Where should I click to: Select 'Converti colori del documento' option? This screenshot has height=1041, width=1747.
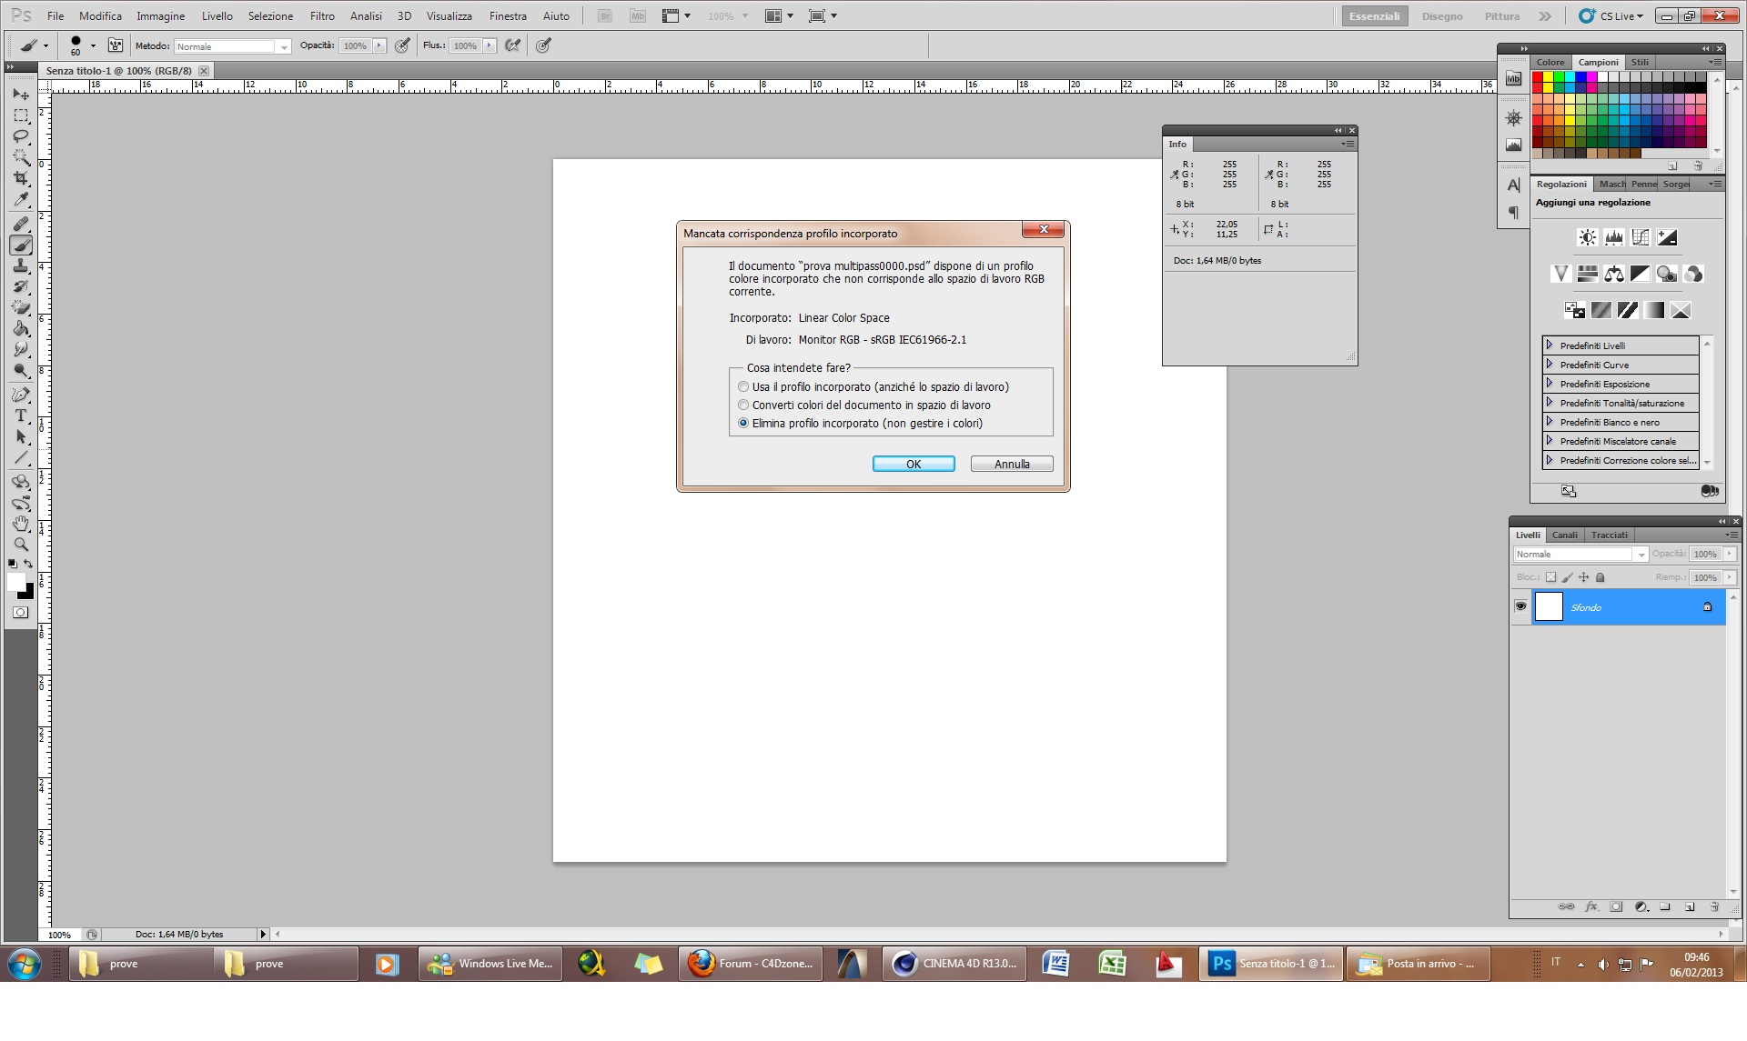pos(743,405)
